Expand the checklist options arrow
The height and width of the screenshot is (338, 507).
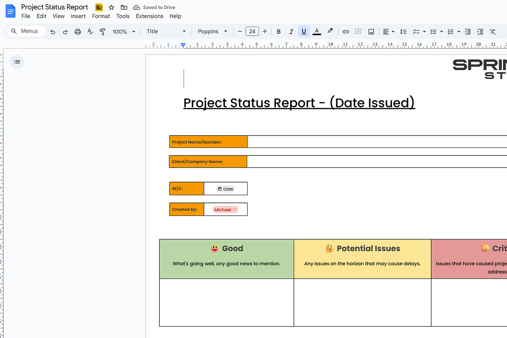[424, 32]
